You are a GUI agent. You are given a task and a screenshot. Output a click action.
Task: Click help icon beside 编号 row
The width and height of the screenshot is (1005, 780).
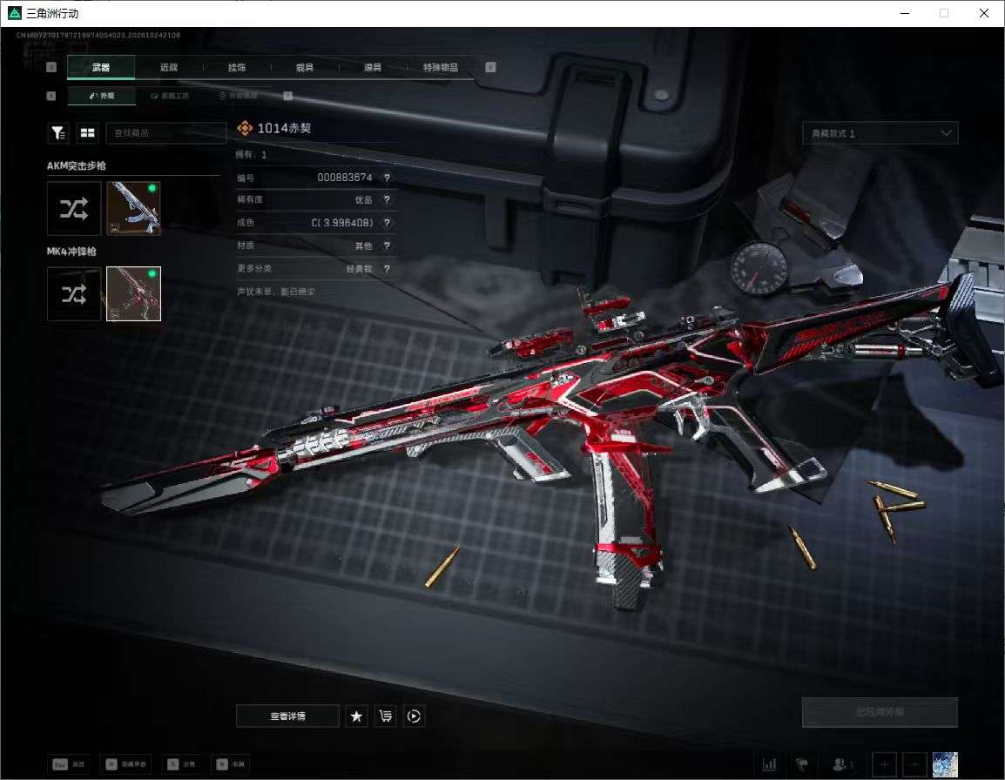pos(387,178)
